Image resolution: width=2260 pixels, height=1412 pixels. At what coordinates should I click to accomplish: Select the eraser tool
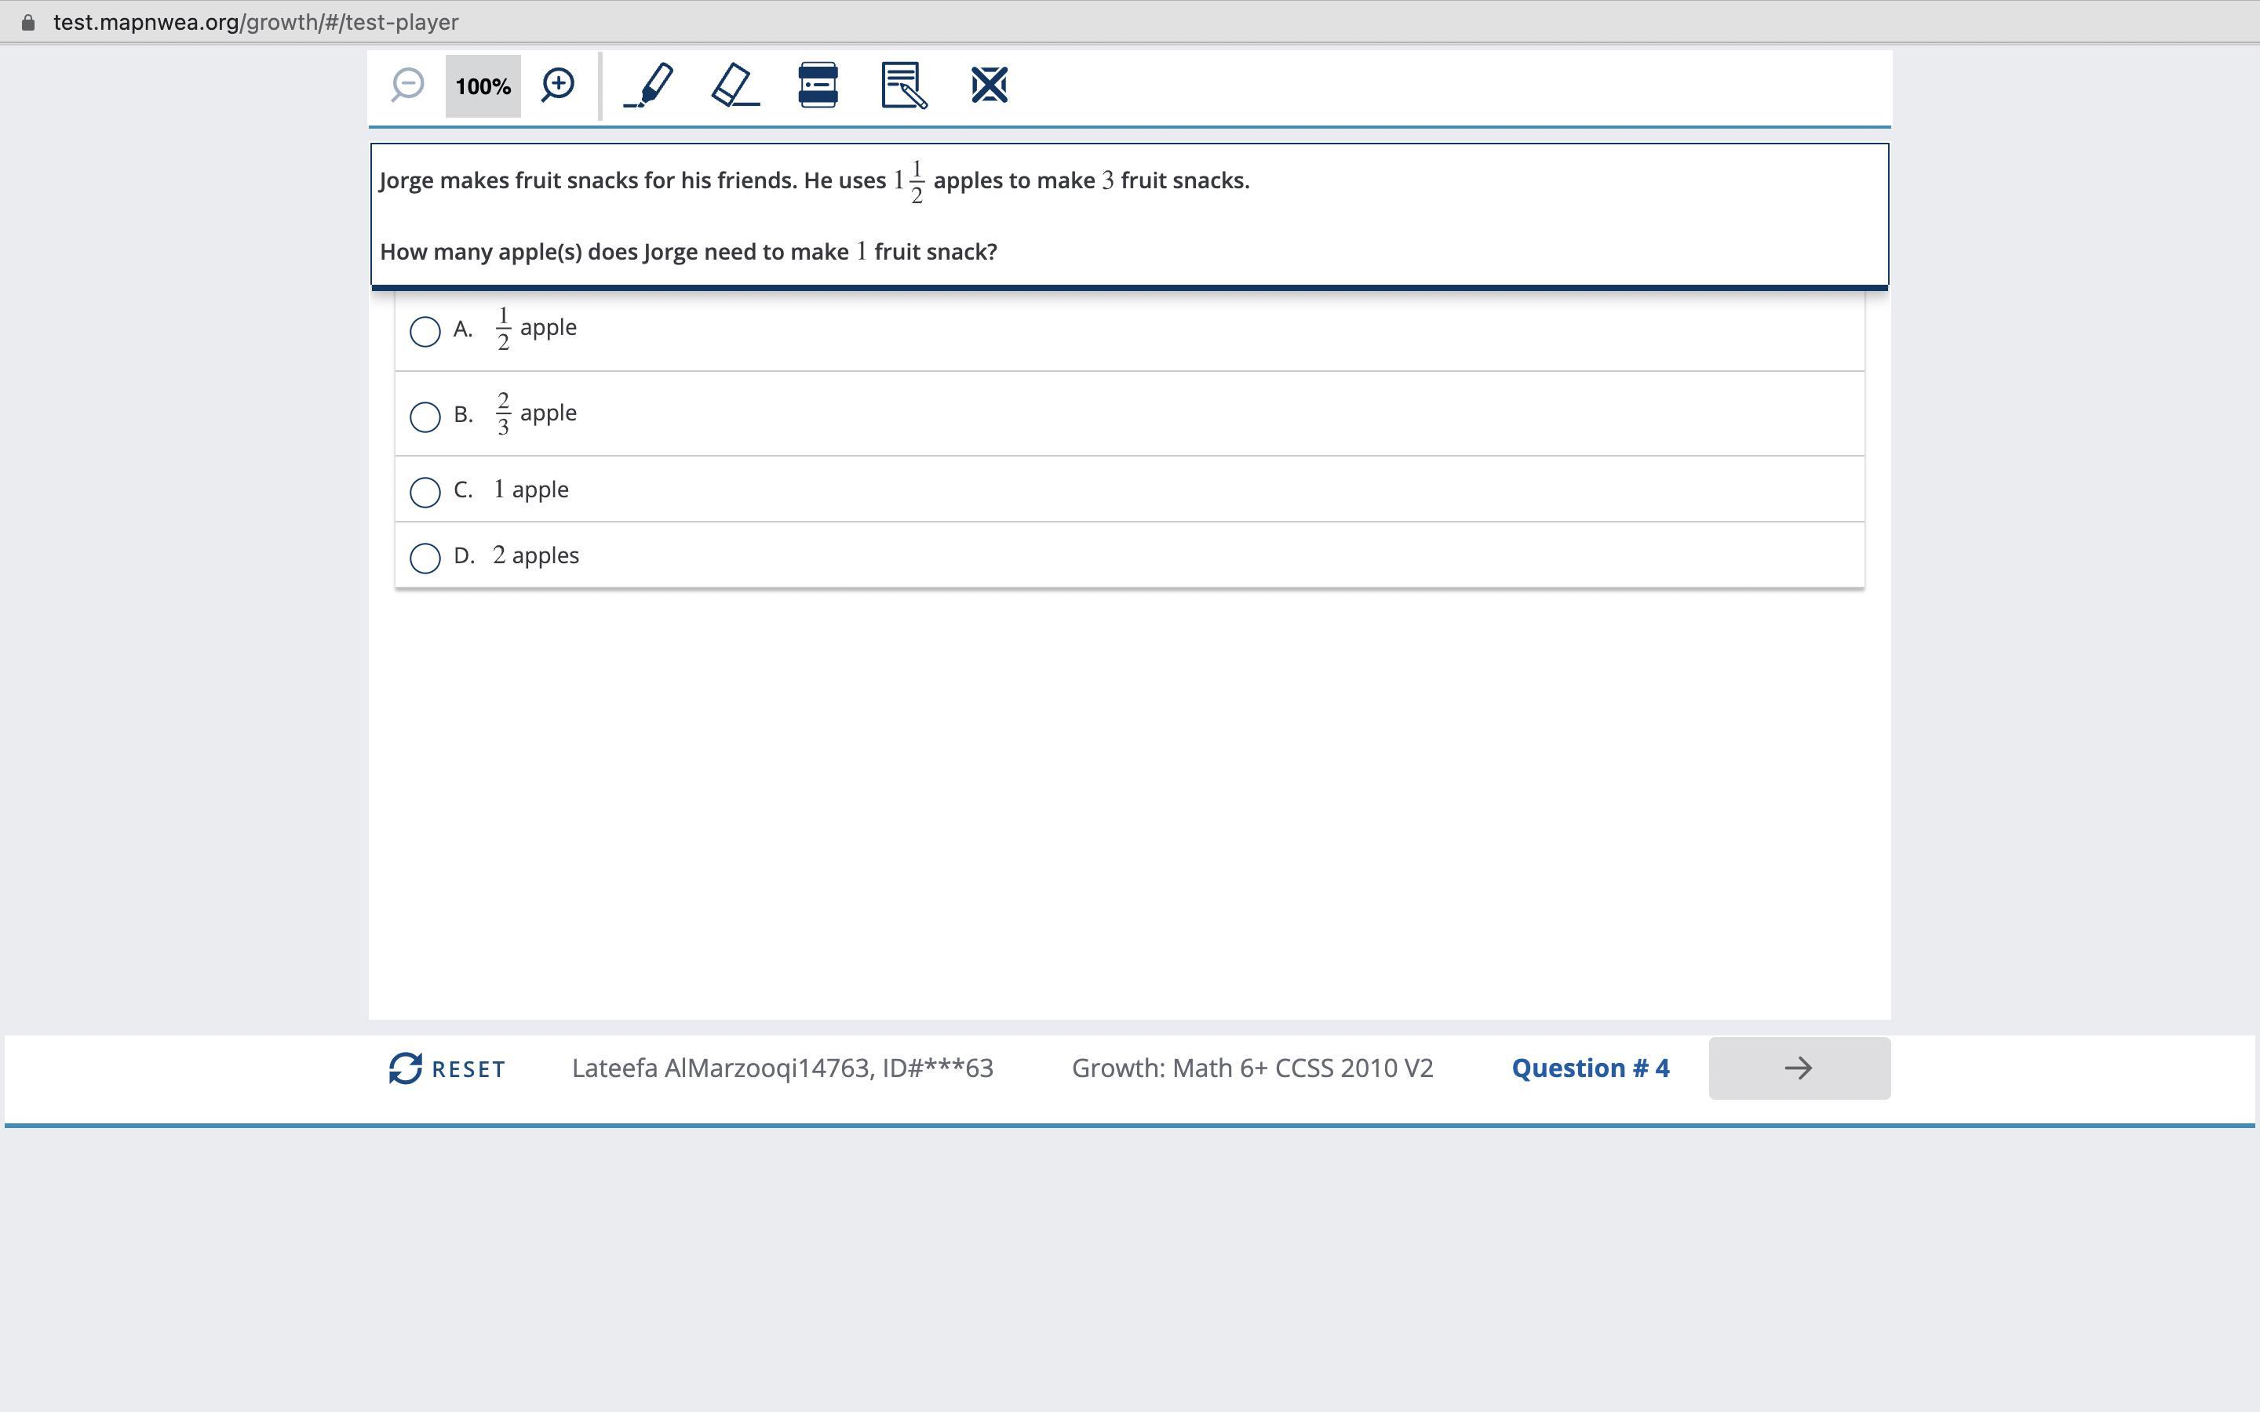(735, 85)
